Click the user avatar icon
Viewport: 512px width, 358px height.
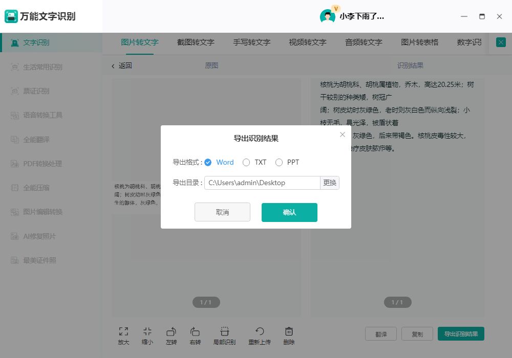point(328,16)
